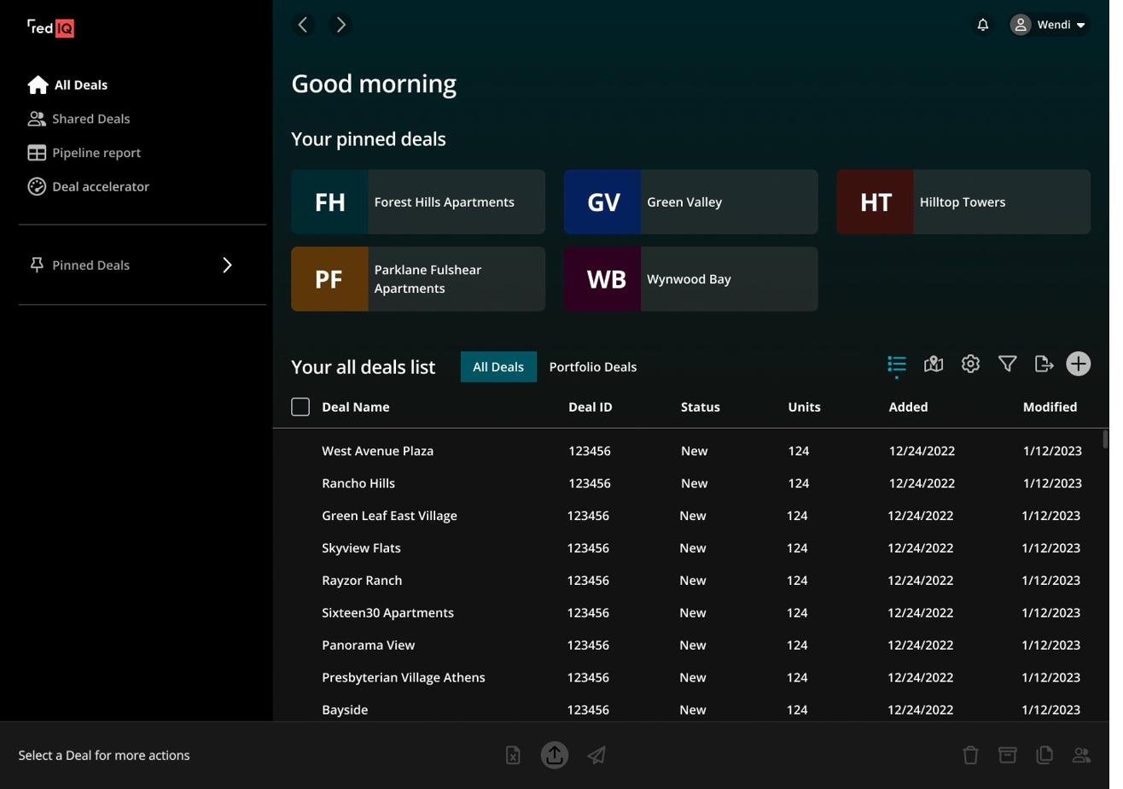This screenshot has width=1123, height=789.
Task: Expand the Wendi account menu
Action: point(1049,24)
